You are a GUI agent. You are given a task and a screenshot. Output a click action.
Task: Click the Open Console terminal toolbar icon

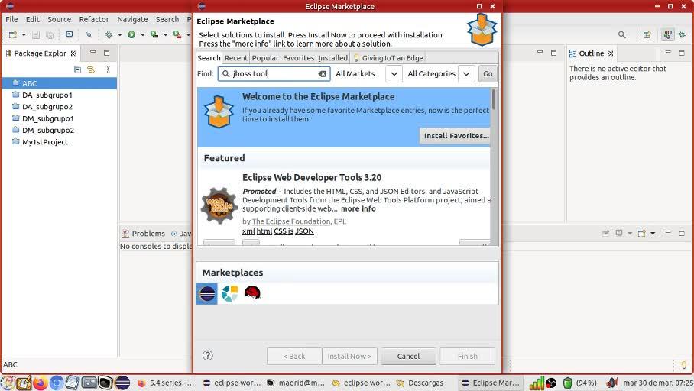69,34
